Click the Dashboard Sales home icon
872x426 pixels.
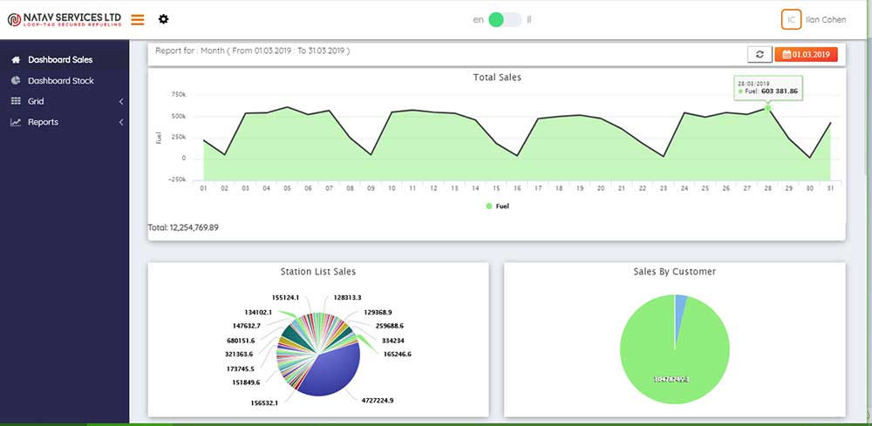pyautogui.click(x=16, y=59)
